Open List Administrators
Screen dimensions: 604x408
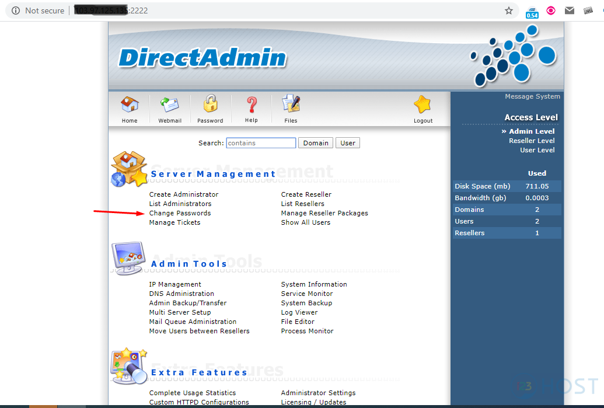click(180, 204)
